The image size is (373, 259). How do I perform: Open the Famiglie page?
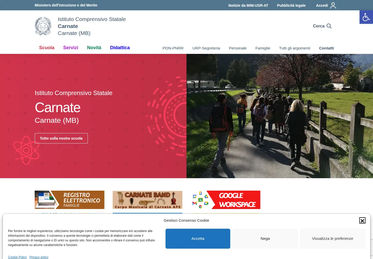pyautogui.click(x=263, y=48)
